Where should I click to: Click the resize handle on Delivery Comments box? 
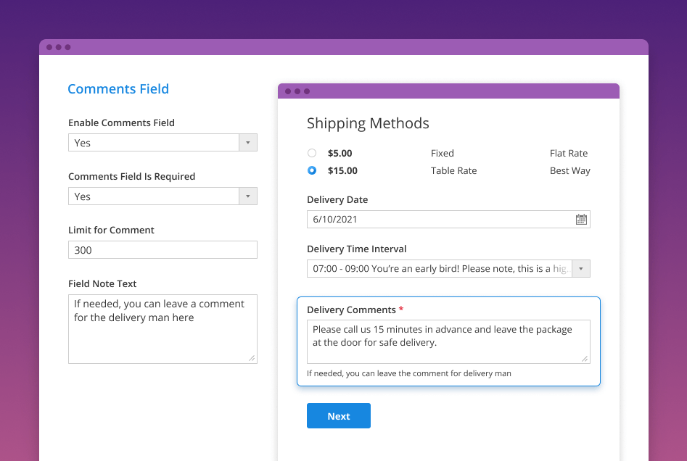tap(585, 358)
